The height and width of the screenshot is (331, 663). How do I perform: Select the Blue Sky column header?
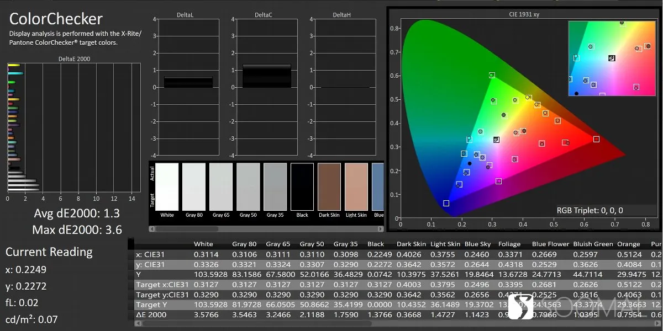click(x=477, y=244)
